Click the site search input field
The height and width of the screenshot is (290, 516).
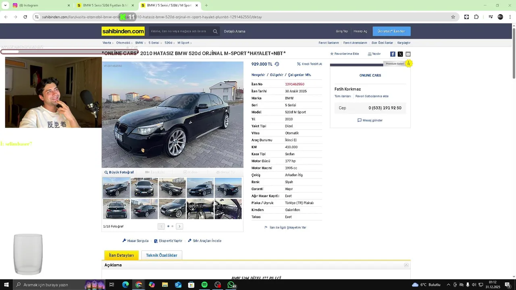tap(179, 31)
